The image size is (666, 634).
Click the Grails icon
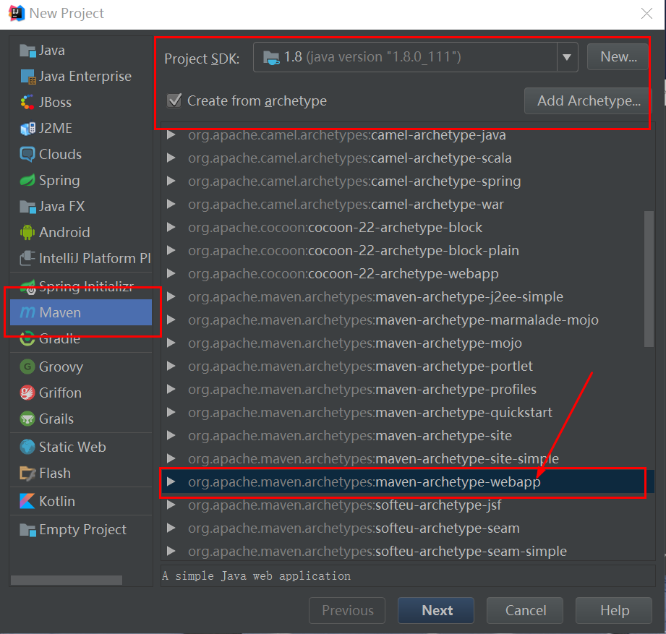point(27,419)
